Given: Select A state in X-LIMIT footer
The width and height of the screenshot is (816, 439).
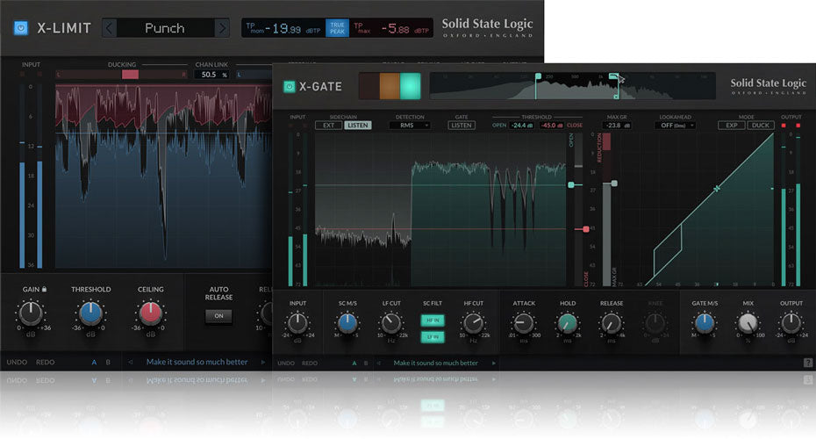Looking at the screenshot, I should pyautogui.click(x=94, y=362).
